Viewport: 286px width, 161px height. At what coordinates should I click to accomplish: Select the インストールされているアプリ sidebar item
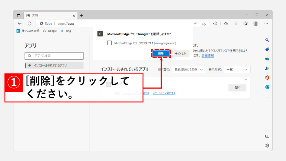tap(54, 65)
